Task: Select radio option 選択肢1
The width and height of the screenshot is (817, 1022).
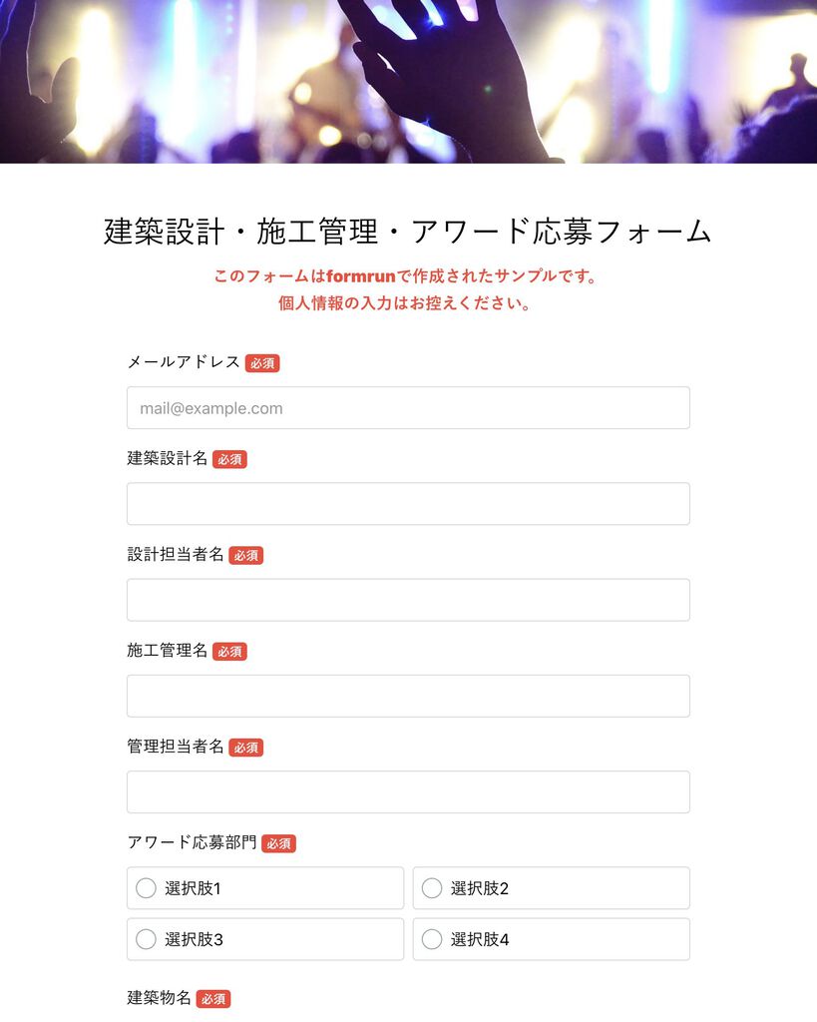Action: click(265, 887)
